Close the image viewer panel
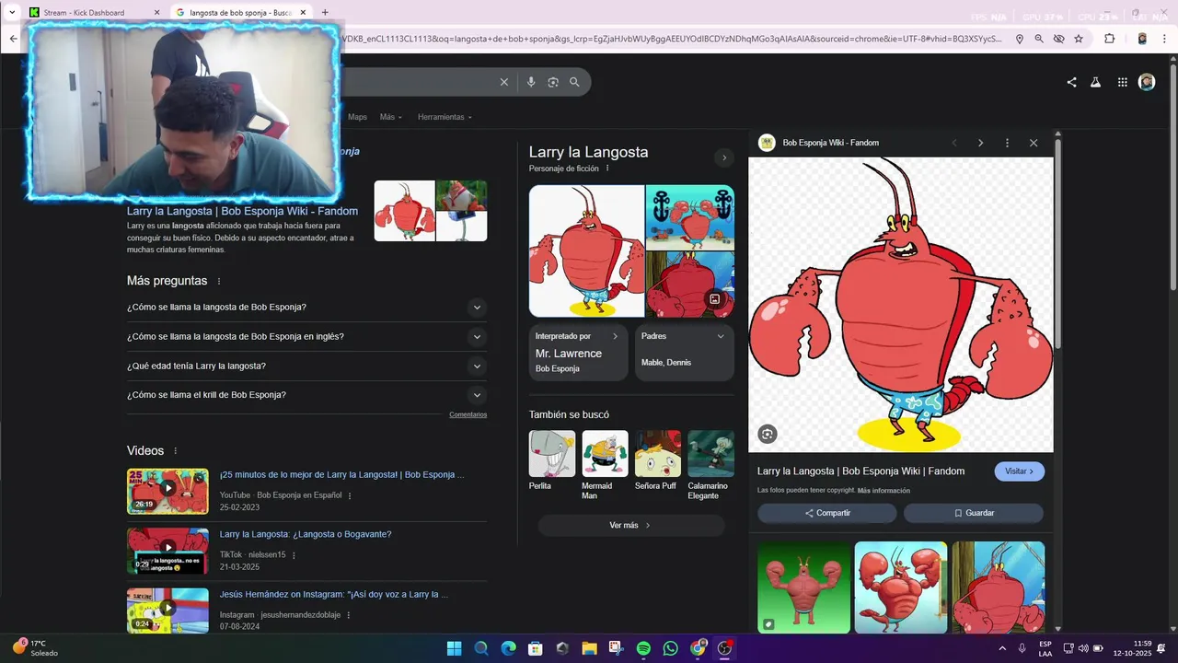The height and width of the screenshot is (663, 1178). click(1034, 143)
